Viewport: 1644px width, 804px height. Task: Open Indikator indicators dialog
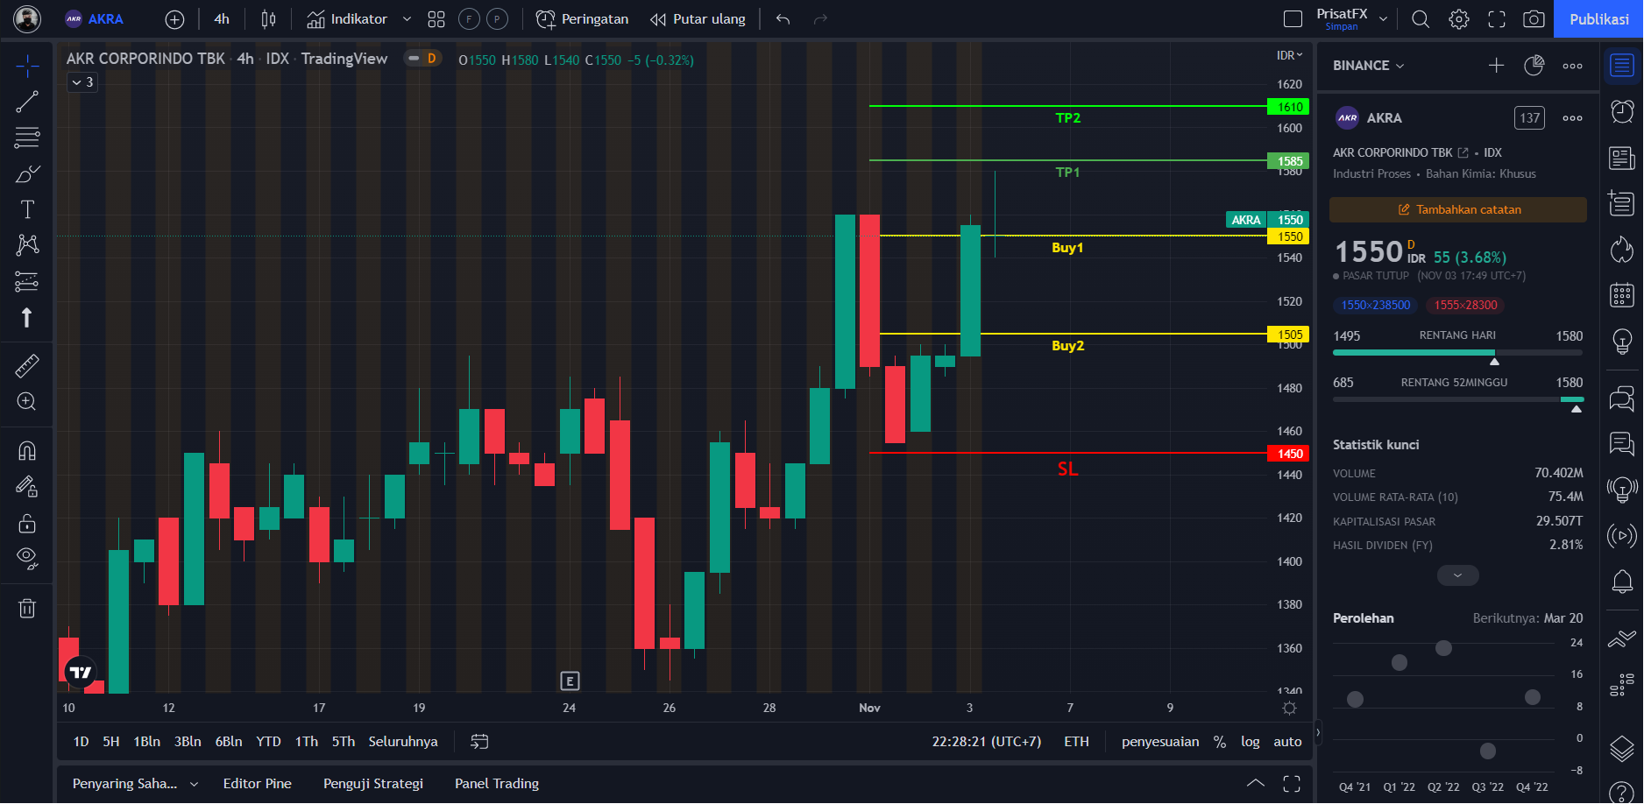click(x=347, y=19)
